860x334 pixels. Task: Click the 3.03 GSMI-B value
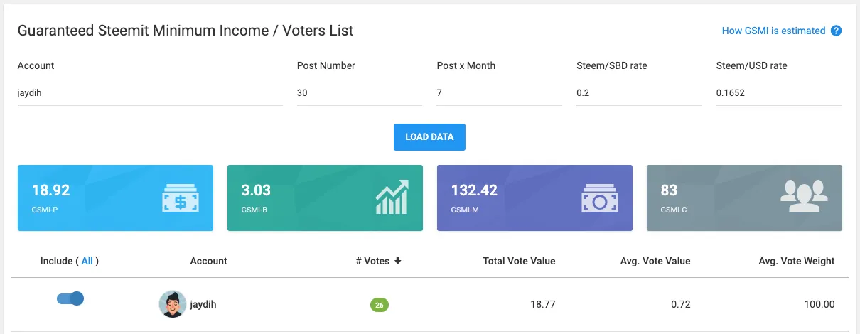pyautogui.click(x=256, y=190)
